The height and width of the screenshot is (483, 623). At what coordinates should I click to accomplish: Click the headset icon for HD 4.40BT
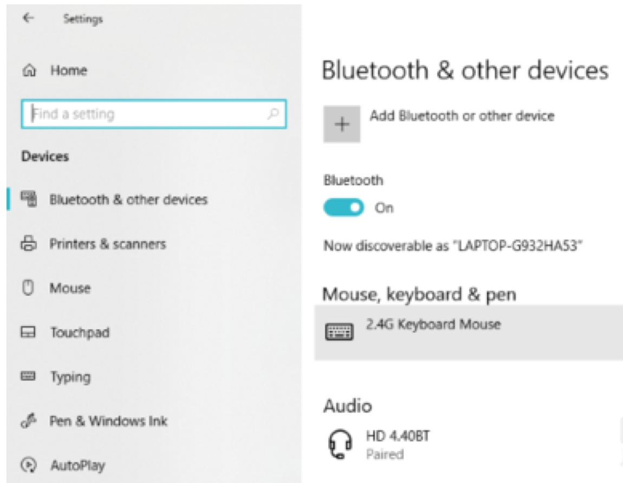point(340,444)
